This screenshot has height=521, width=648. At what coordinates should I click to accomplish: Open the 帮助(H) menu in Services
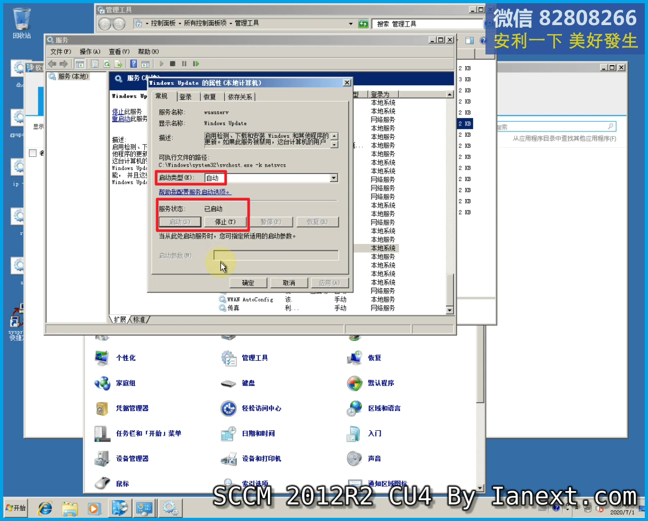click(x=148, y=51)
